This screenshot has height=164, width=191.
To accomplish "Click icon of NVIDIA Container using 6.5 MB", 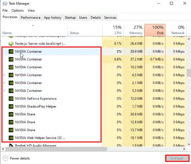I will tap(11, 75).
